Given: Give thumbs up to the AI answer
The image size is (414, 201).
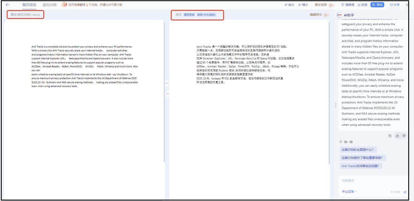Looking at the screenshot, I should point(397,136).
